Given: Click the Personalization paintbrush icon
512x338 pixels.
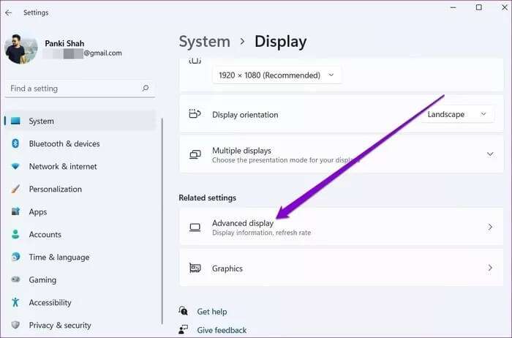Looking at the screenshot, I should point(15,189).
